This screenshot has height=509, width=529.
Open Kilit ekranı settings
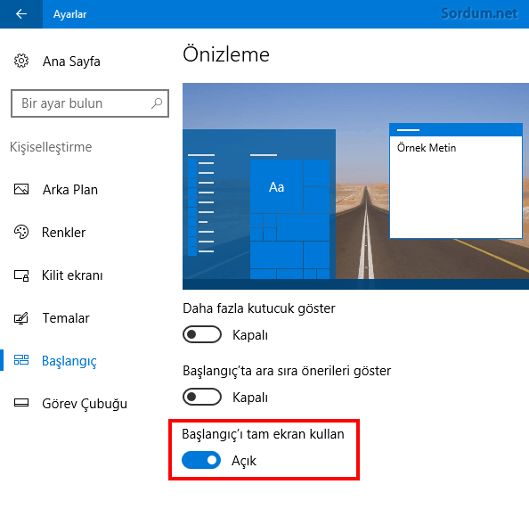72,275
